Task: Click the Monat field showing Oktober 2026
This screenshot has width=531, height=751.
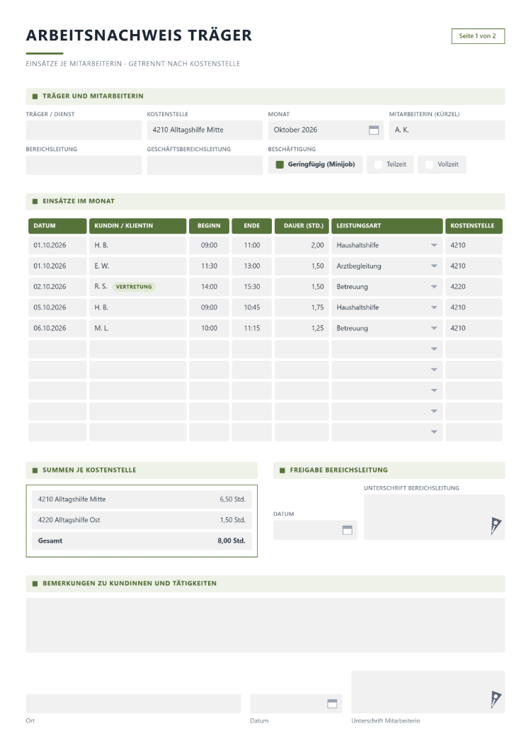Action: coord(326,130)
